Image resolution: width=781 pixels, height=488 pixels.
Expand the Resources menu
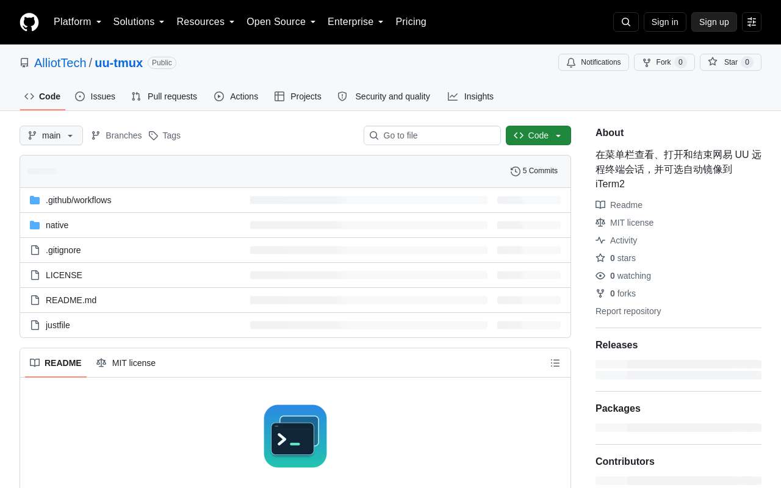click(x=206, y=22)
